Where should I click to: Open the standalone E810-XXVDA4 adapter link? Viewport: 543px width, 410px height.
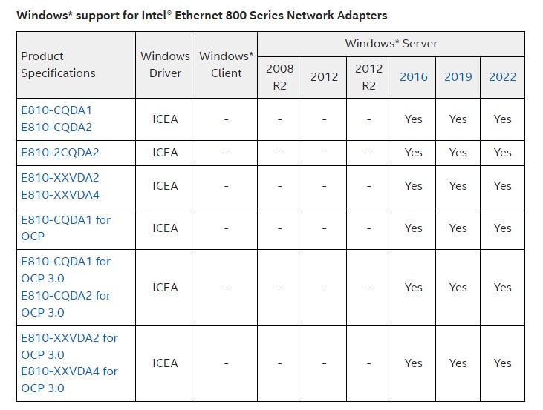click(59, 195)
